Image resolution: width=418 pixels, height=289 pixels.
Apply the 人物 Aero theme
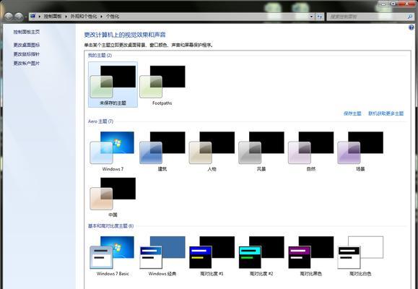click(x=212, y=151)
